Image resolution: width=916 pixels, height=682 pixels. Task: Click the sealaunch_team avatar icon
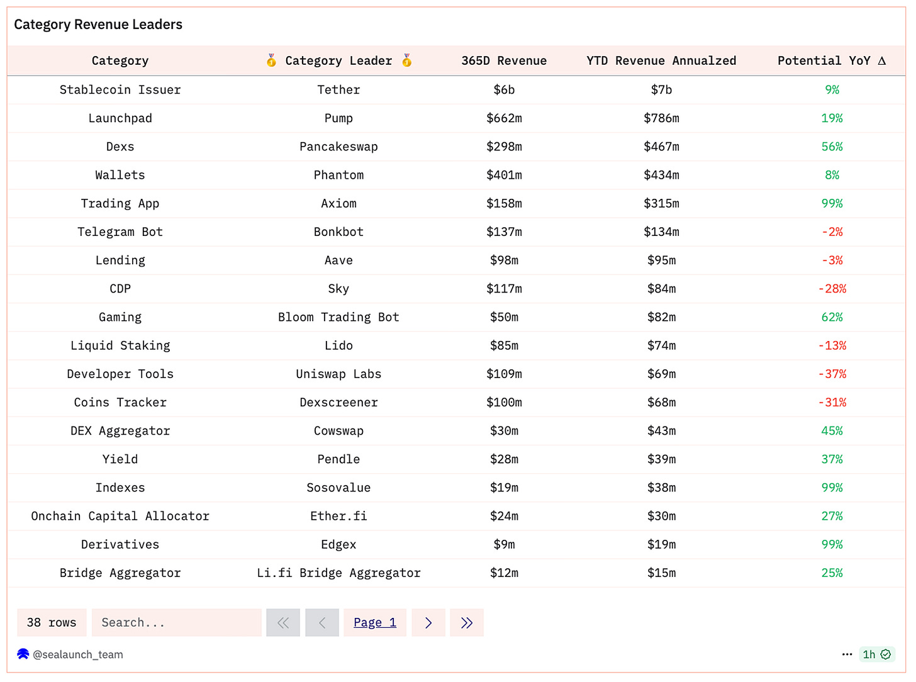pos(23,654)
